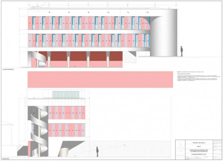This screenshot has width=223, height=161.
Task: Click the large white cylindrical tower
Action: pos(164,32)
